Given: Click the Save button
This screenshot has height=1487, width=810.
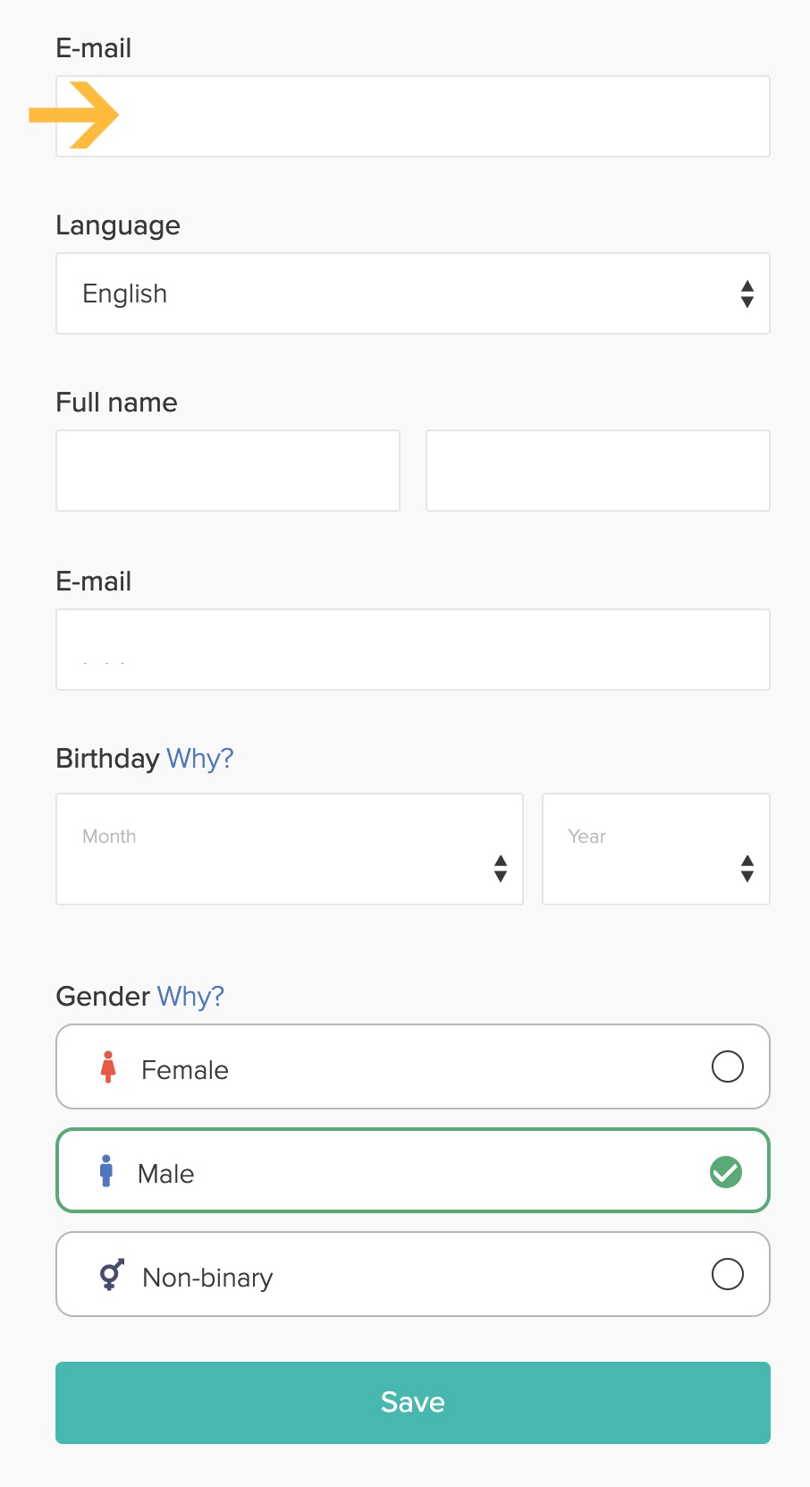Looking at the screenshot, I should (413, 1403).
